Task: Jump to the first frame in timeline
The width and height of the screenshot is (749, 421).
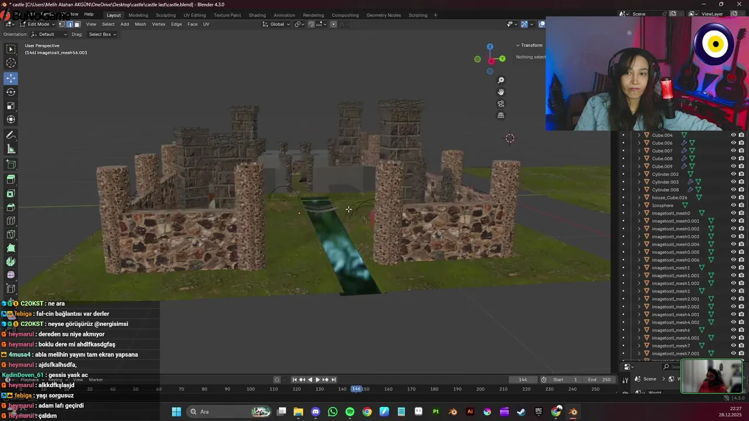Action: point(294,379)
